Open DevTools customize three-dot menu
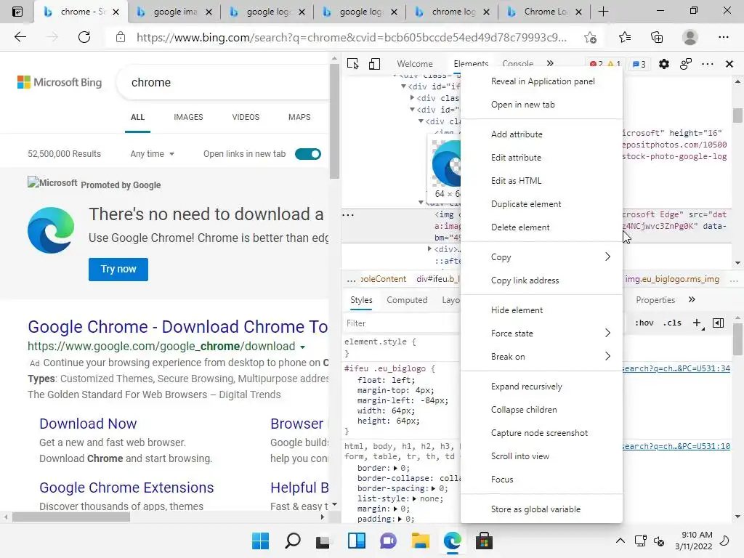The width and height of the screenshot is (744, 558). [708, 64]
